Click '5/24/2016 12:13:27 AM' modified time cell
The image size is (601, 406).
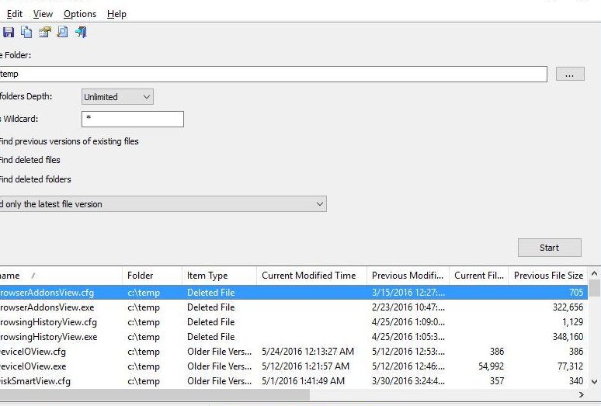[307, 352]
